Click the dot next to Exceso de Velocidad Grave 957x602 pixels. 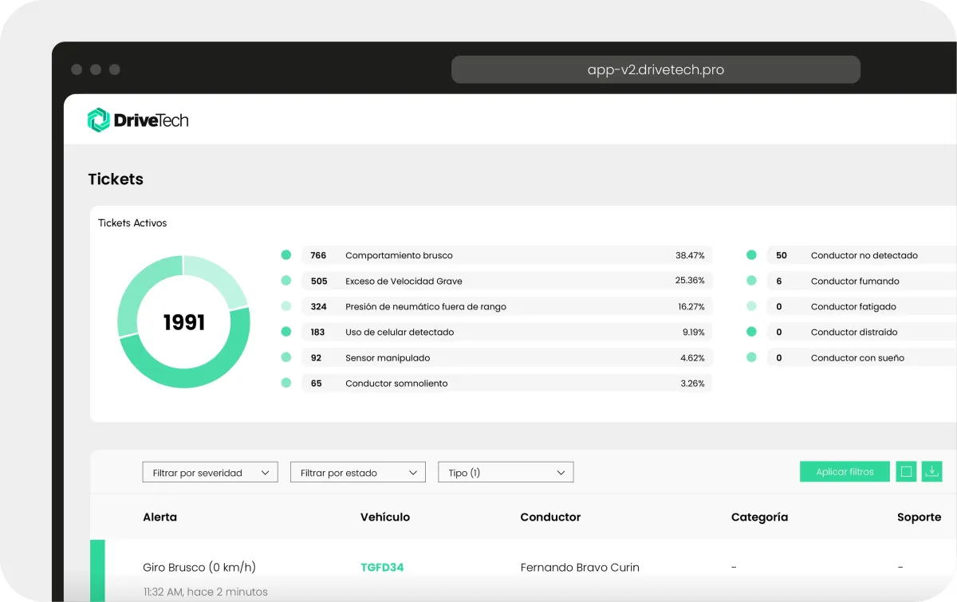286,281
